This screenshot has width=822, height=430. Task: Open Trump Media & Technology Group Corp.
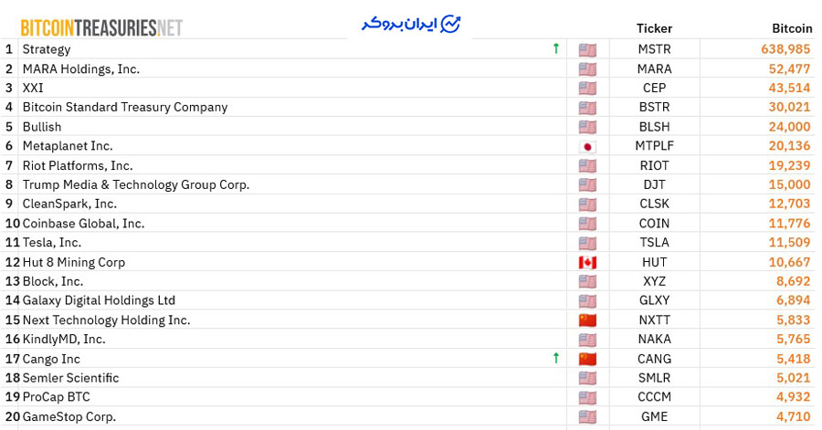[x=136, y=184]
